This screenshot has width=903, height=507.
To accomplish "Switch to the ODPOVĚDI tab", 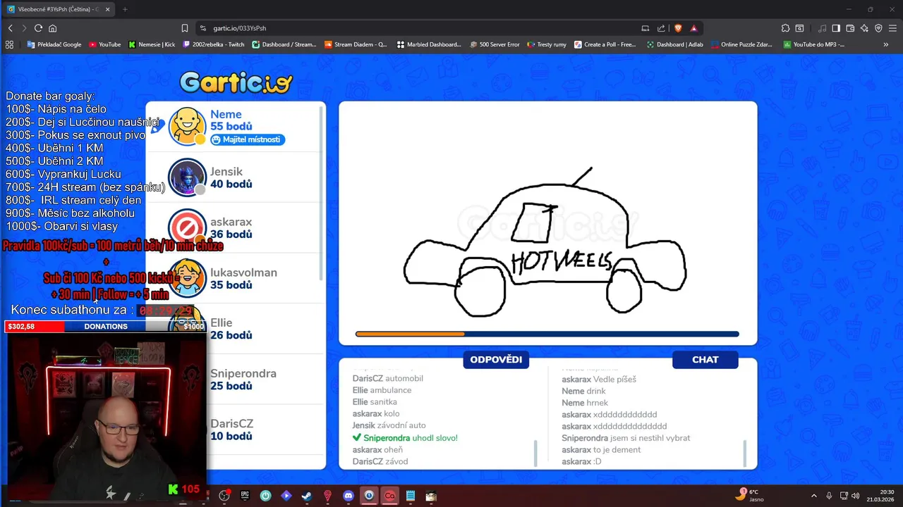I will click(x=496, y=360).
